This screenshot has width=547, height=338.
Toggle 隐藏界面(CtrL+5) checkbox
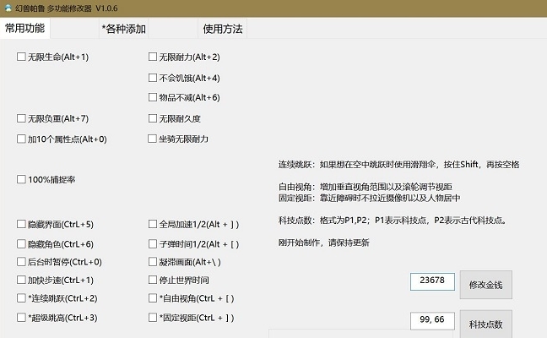click(x=21, y=224)
